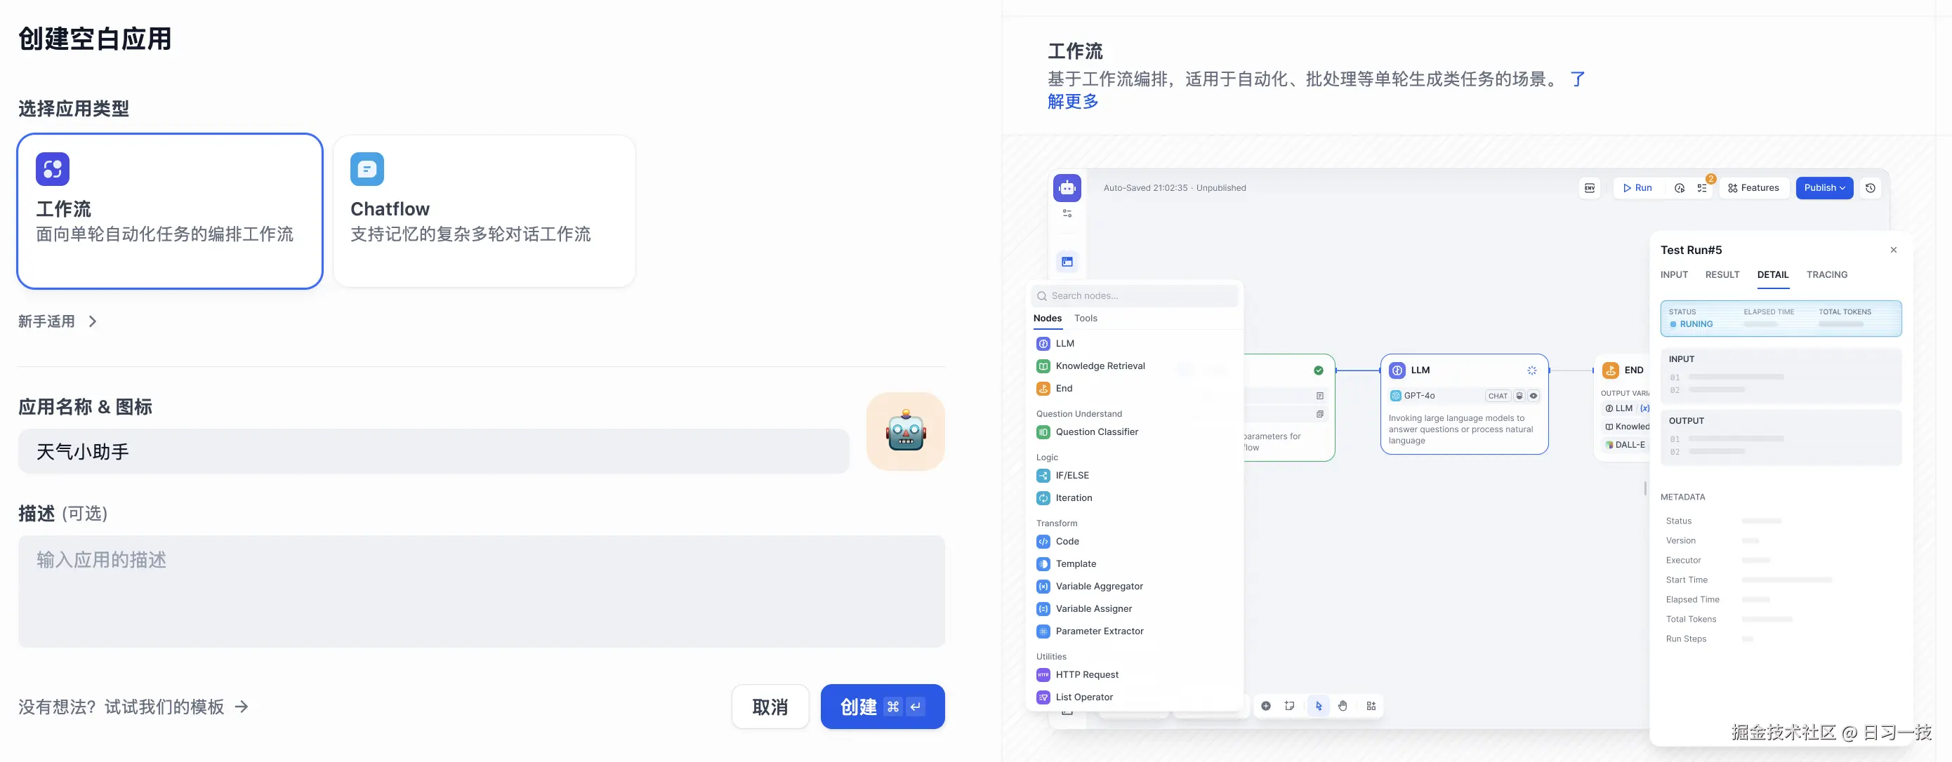Click the version history clock icon

click(1870, 188)
